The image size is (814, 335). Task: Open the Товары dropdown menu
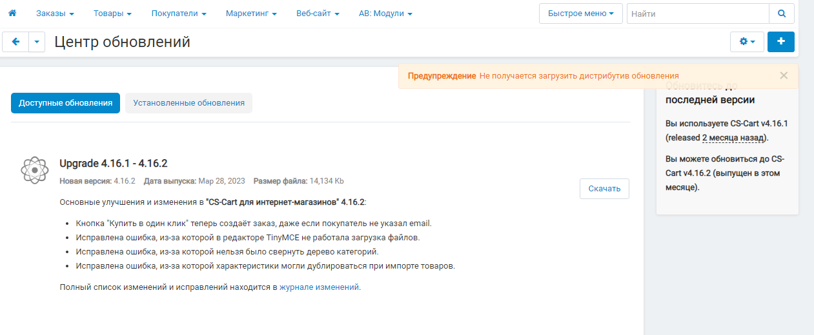tap(113, 14)
